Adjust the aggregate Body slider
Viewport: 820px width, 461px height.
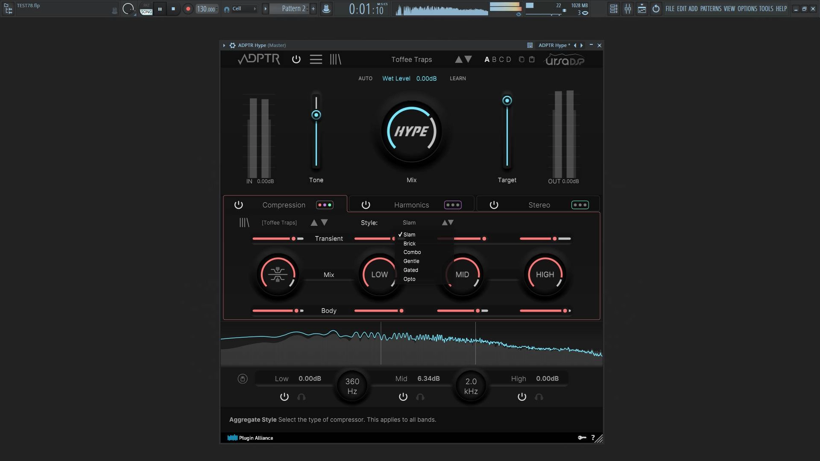[x=278, y=311]
